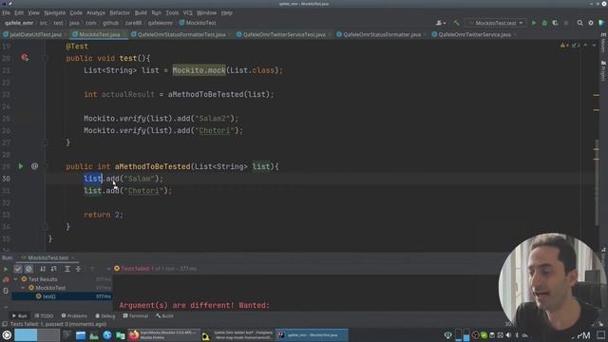This screenshot has width=608, height=342.
Task: Collapse the Test Results tree node
Action: [16, 279]
